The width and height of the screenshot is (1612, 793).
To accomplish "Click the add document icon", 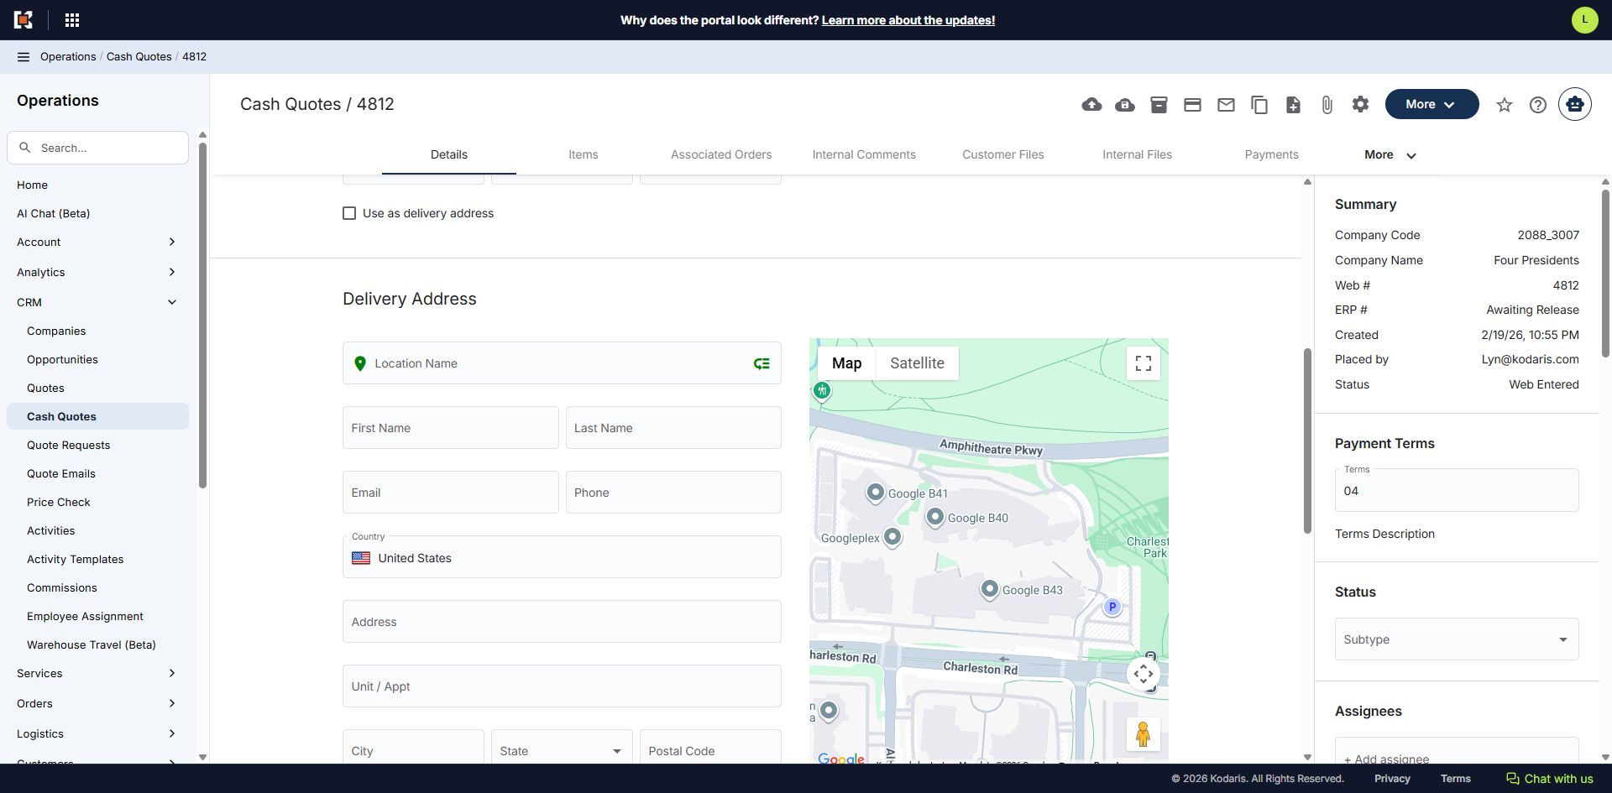I will [x=1293, y=105].
